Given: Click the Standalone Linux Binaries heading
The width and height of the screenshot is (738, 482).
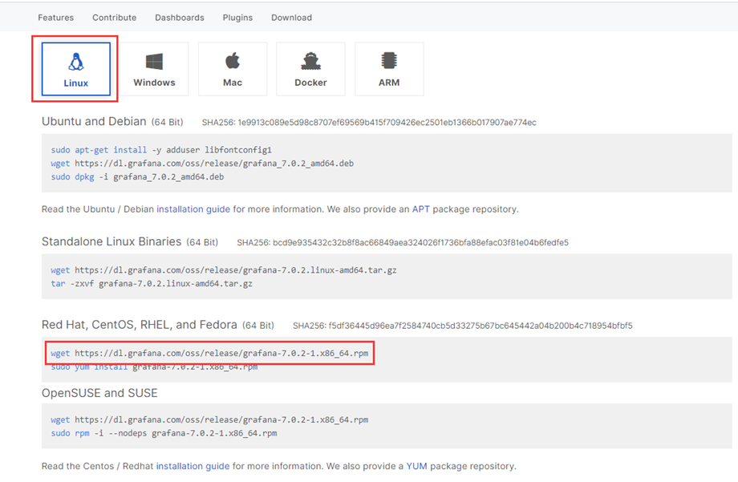Looking at the screenshot, I should coord(112,241).
